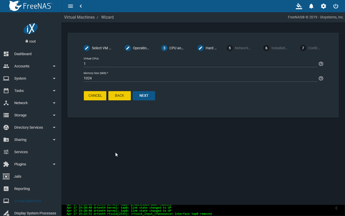This screenshot has width=345, height=216.
Task: Click the theme paint bucket icon
Action: pyautogui.click(x=299, y=6)
